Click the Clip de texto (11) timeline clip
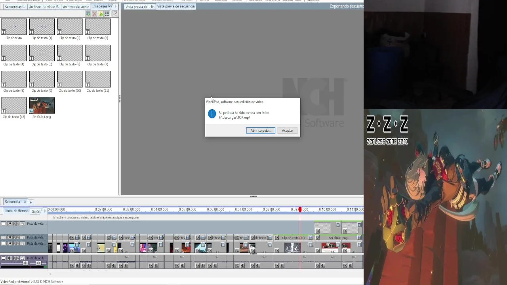The image size is (507, 285). point(294,237)
